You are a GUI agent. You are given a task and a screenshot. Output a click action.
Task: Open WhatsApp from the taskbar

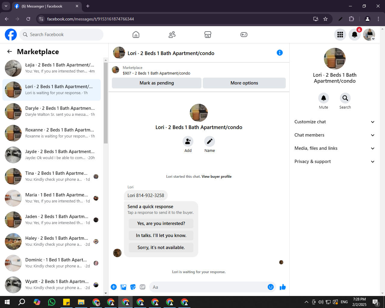pos(52,302)
